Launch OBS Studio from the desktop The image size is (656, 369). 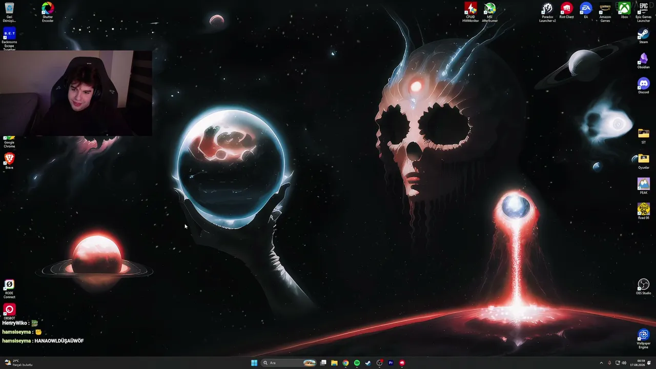click(x=644, y=286)
